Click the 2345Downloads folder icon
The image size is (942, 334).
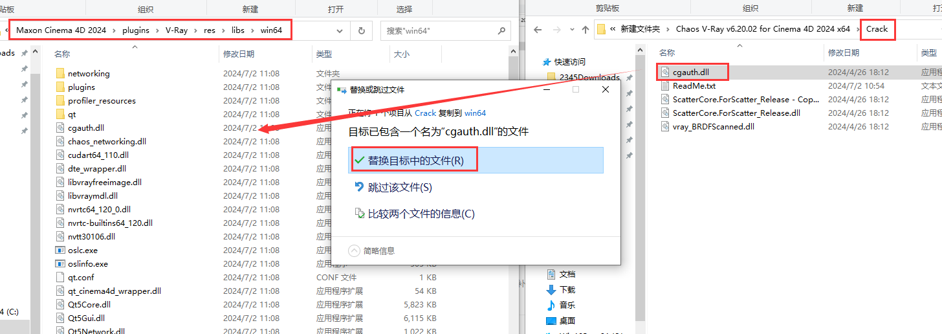click(551, 77)
